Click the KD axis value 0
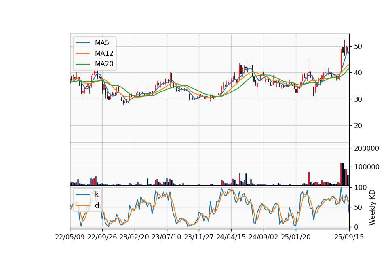 coord(356,227)
